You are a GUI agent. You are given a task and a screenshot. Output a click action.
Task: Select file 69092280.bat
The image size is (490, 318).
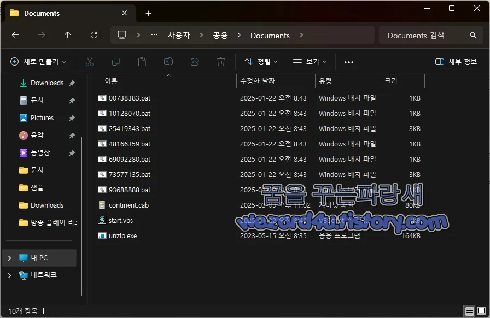124,160
